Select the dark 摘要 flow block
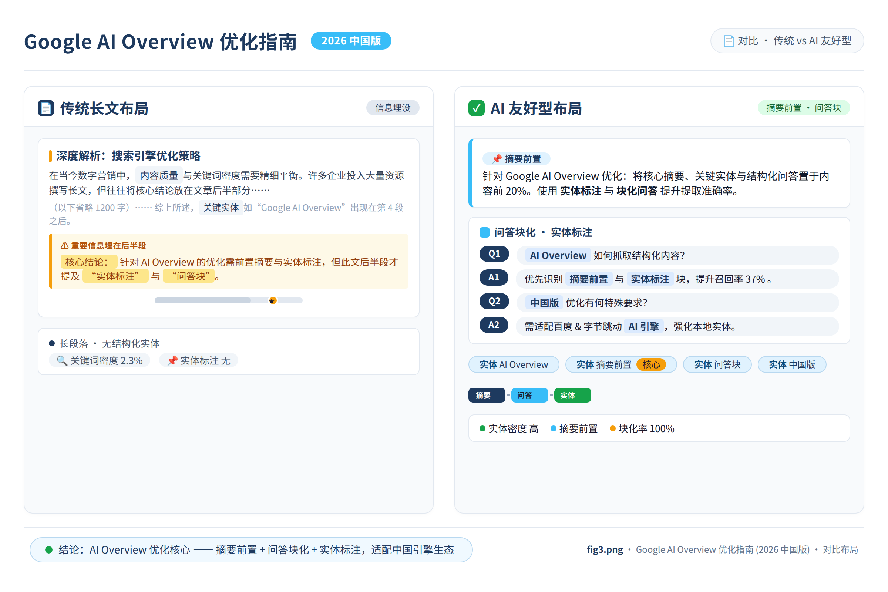 (487, 395)
